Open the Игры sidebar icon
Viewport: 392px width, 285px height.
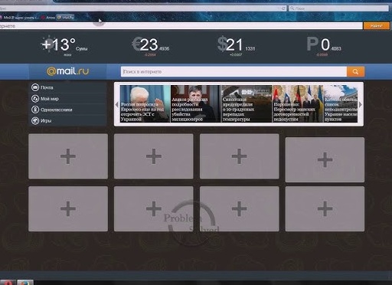coord(35,120)
